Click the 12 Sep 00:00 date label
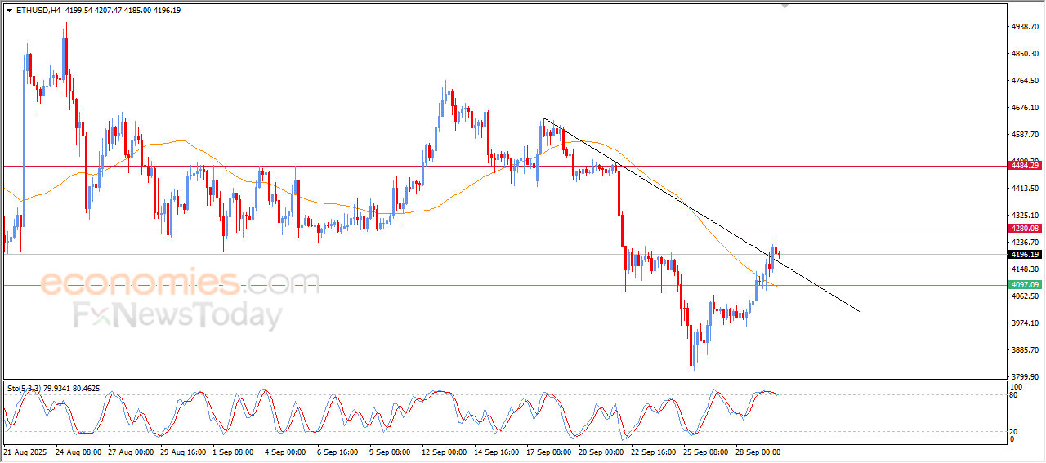 (445, 452)
